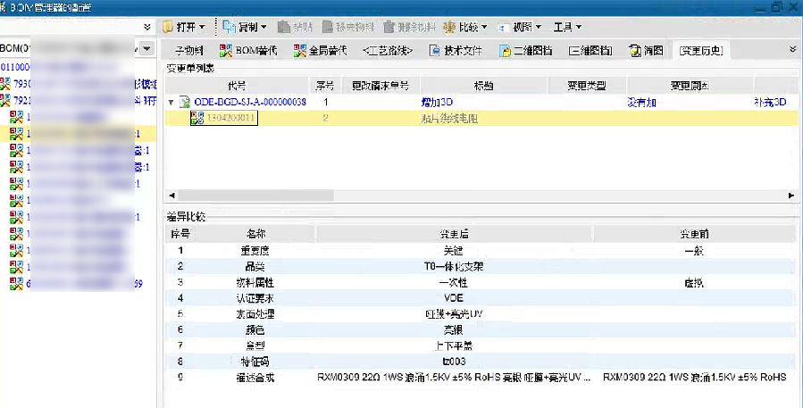Viewport: 803px width, 408px height.
Task: Click the document icon beside ODE-BGD-SJ-A-000000038
Action: (x=185, y=103)
